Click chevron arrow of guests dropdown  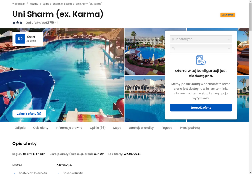click(229, 39)
